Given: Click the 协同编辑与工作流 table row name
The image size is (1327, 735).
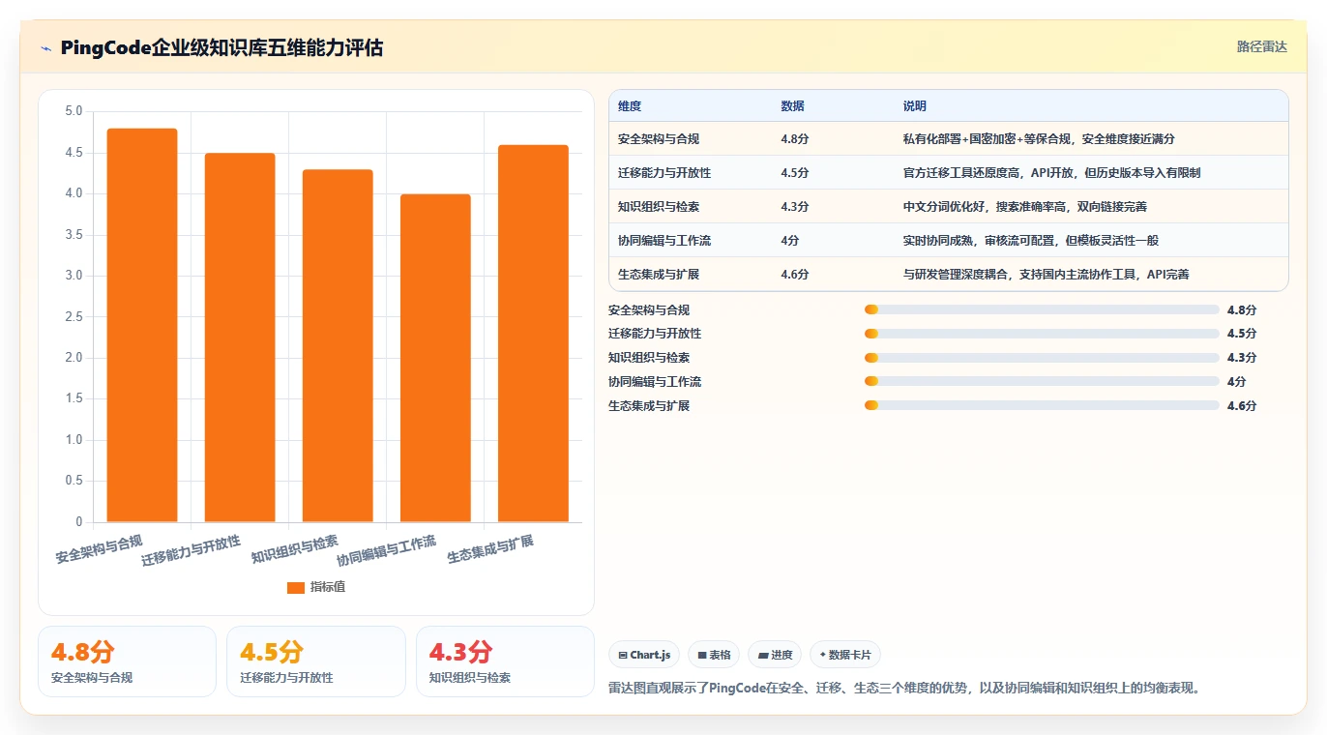Looking at the screenshot, I should tap(664, 241).
